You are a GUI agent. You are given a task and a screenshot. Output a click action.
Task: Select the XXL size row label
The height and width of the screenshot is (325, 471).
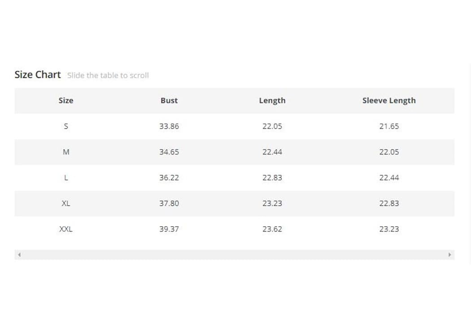66,229
